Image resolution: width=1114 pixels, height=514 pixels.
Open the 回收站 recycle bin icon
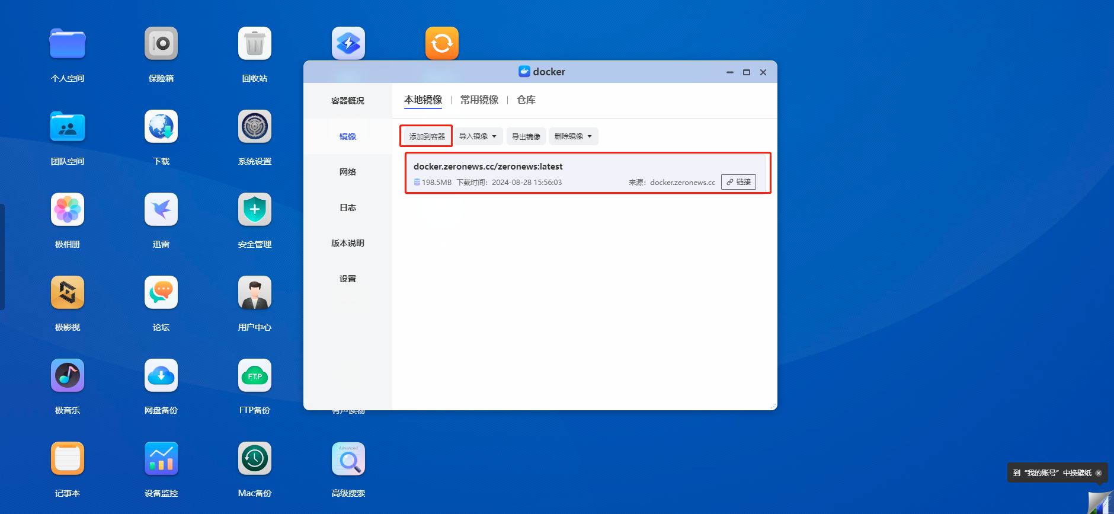[x=255, y=43]
